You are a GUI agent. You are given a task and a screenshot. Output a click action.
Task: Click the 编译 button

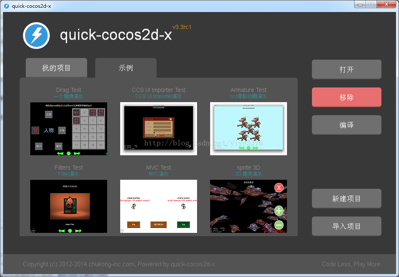pos(347,125)
